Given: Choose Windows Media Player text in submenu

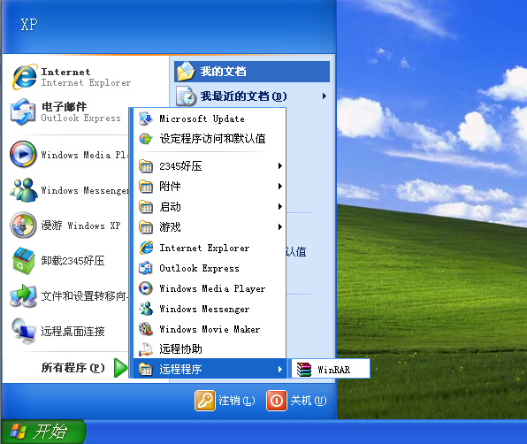Looking at the screenshot, I should 212,288.
